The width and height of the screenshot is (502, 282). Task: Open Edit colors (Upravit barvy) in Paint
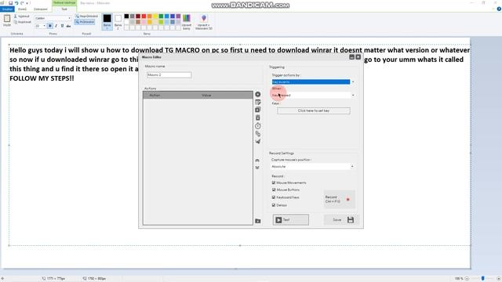point(187,21)
